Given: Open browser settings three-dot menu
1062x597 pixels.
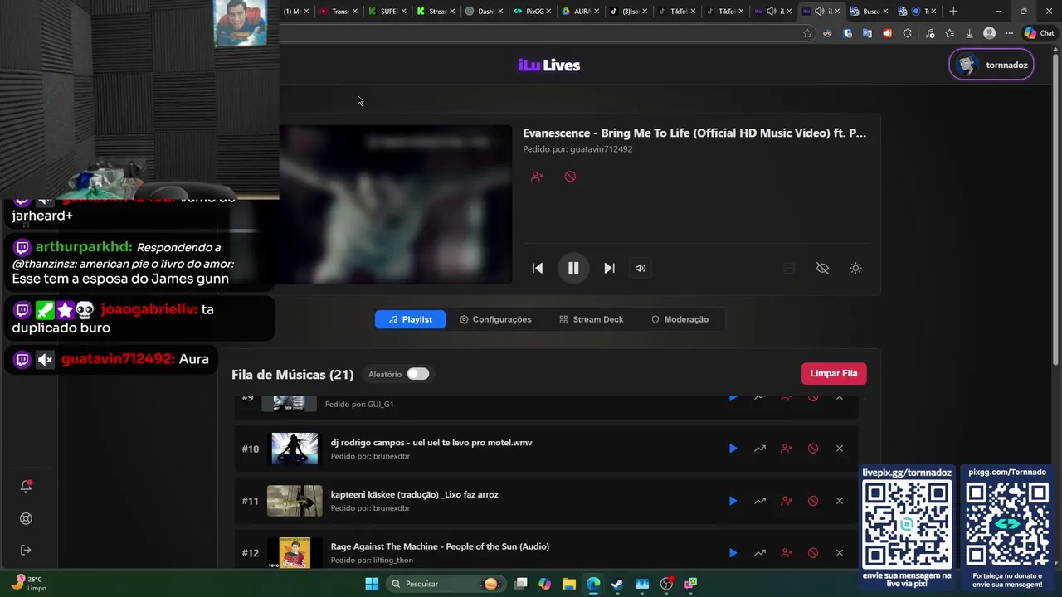Looking at the screenshot, I should tap(1009, 33).
